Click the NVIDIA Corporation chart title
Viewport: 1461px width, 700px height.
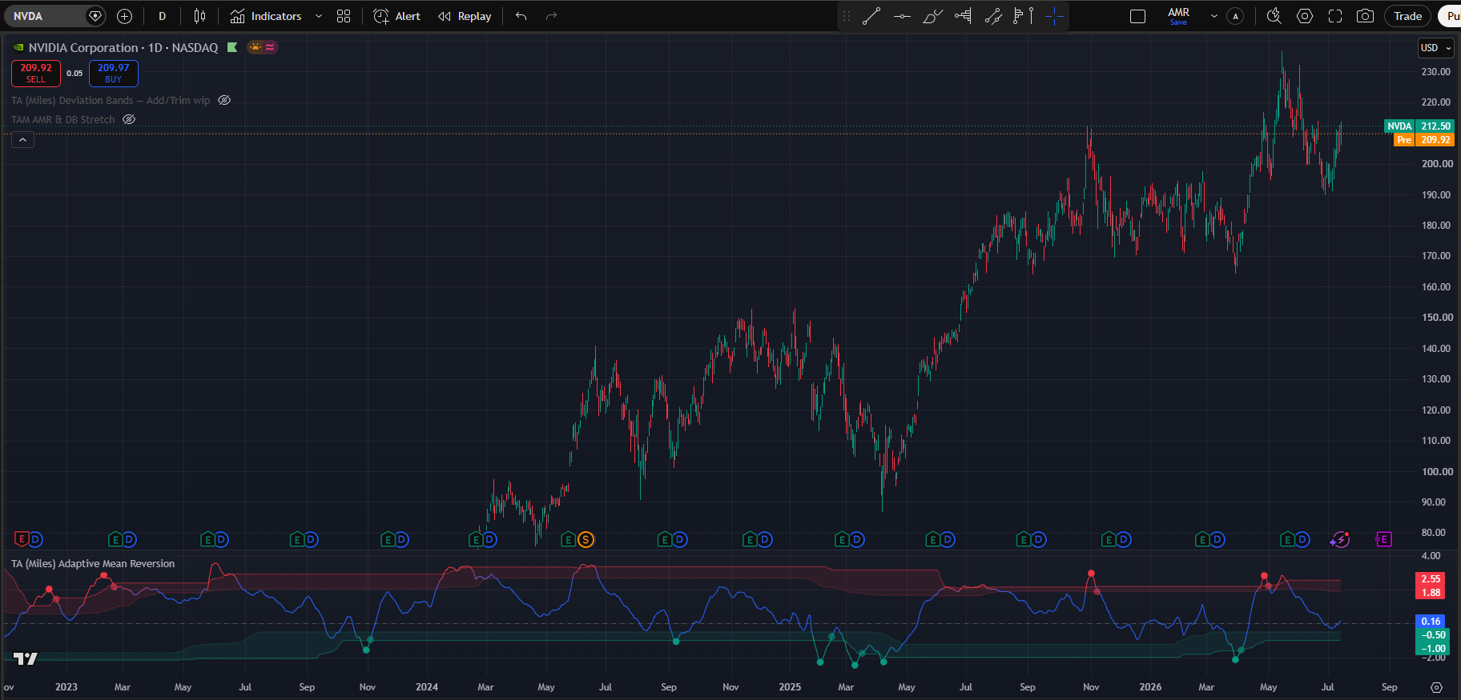coord(123,48)
